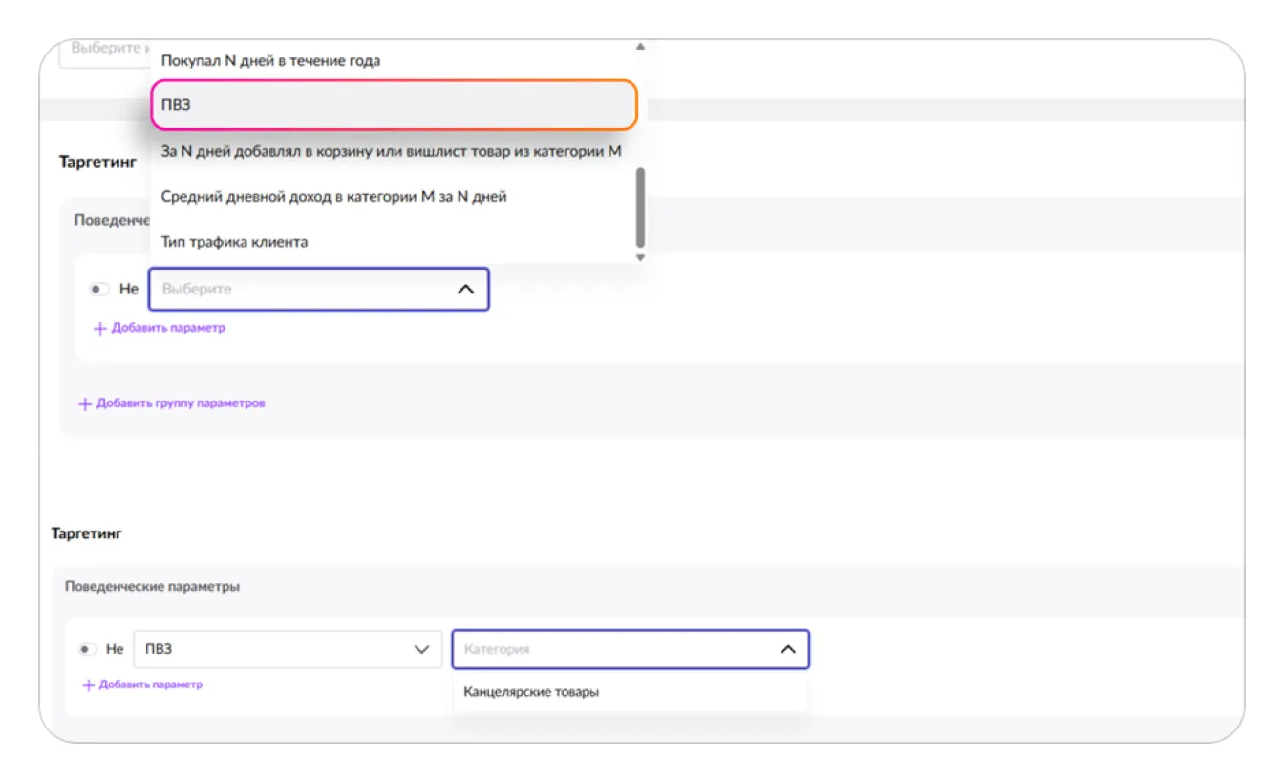Choose 'Тип трафика клиента' from the list
This screenshot has height=782, width=1284.
click(x=235, y=242)
